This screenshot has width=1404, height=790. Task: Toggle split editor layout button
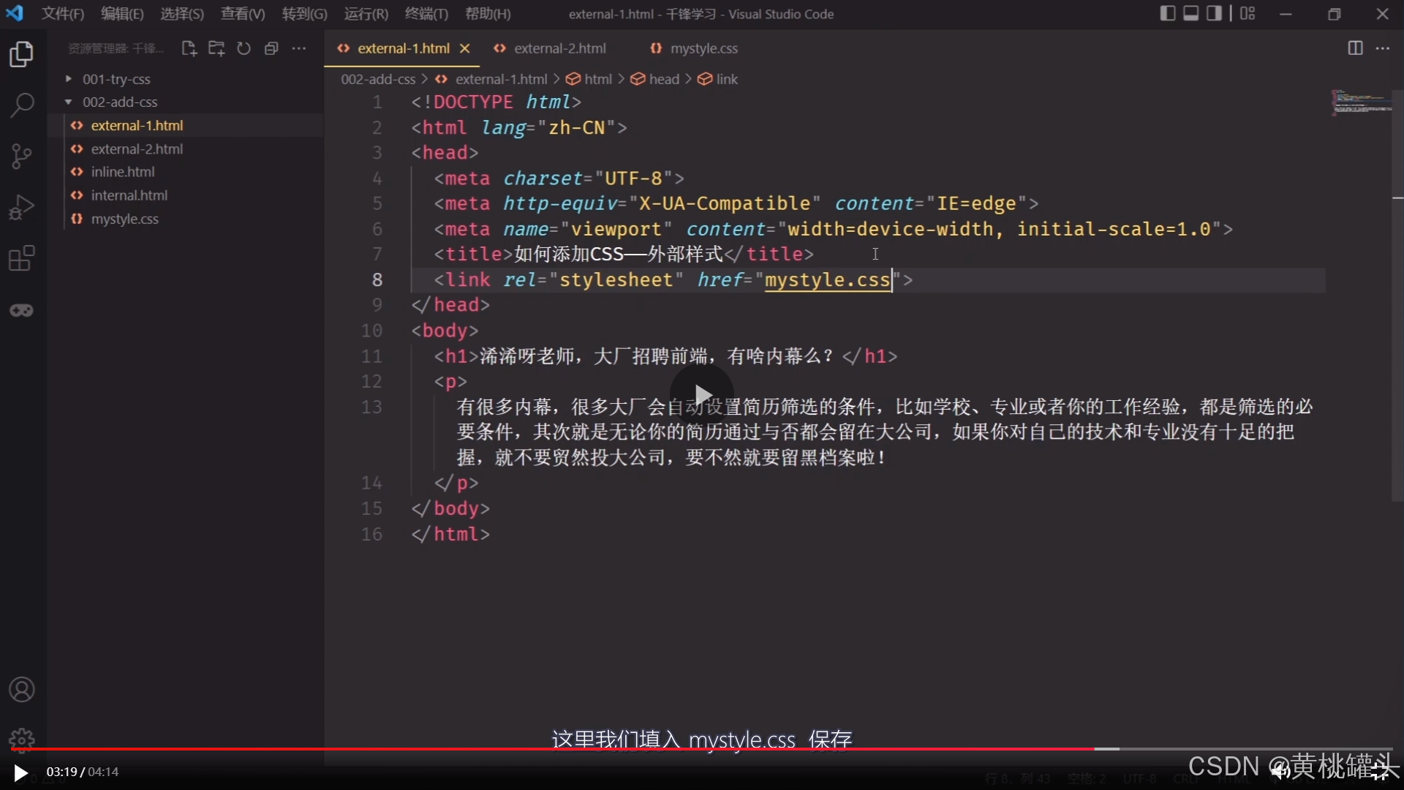pyautogui.click(x=1355, y=48)
